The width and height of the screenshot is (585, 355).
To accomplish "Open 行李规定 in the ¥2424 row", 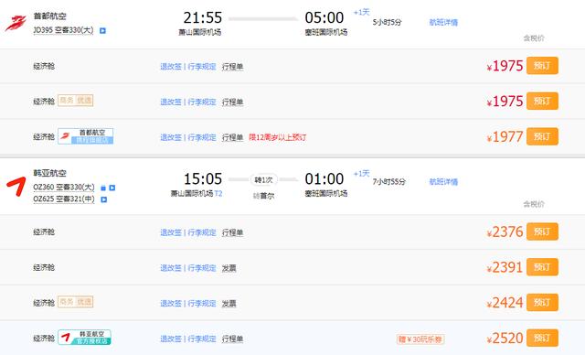I will click(202, 304).
